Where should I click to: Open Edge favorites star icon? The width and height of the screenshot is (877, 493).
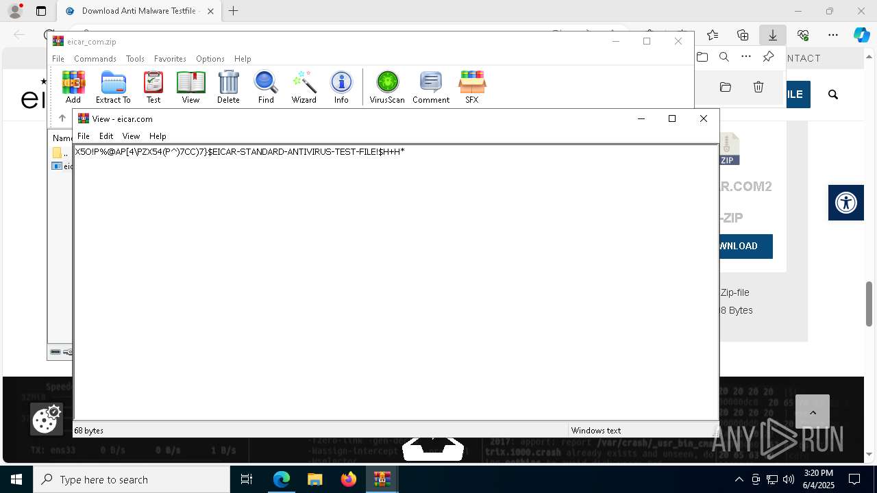click(713, 35)
